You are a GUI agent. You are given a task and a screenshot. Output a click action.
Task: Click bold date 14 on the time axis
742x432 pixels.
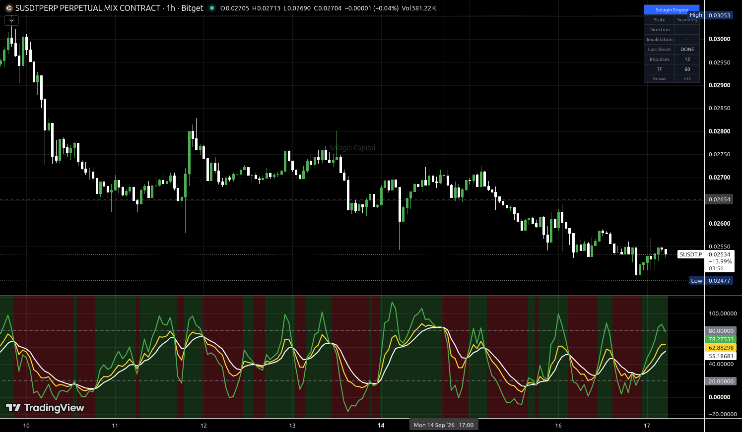tap(381, 426)
